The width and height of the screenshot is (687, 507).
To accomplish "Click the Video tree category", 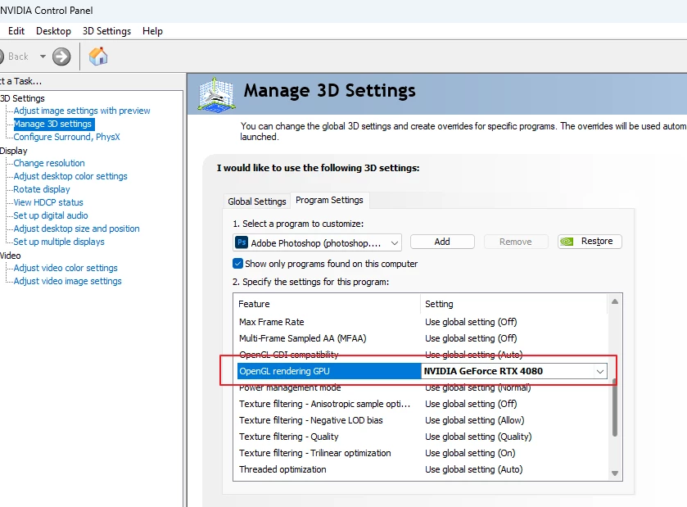I will tap(11, 256).
